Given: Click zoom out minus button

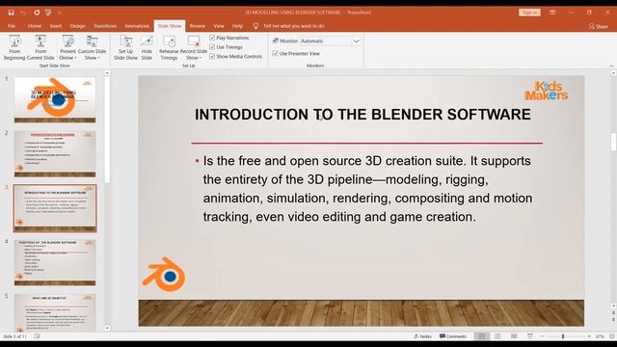Looking at the screenshot, I should (x=542, y=336).
